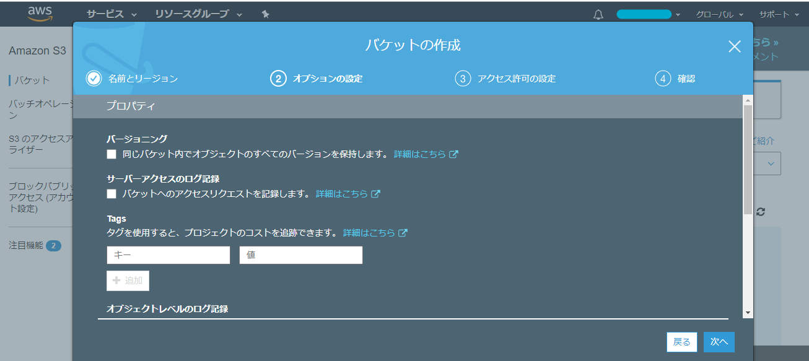Click the プロパティ section header
Screen dimensions: 809x361
[x=131, y=107]
